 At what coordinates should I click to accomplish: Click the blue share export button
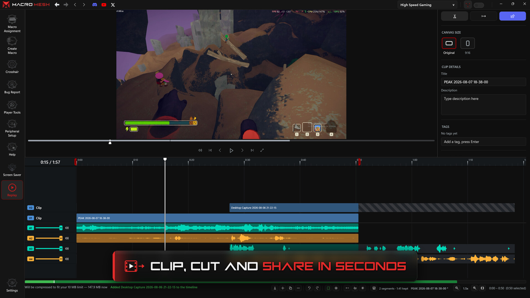tap(513, 16)
